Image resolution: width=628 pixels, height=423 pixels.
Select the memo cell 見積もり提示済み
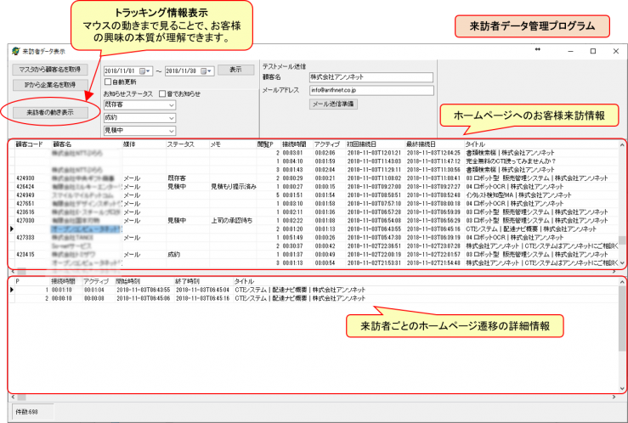[x=234, y=187]
